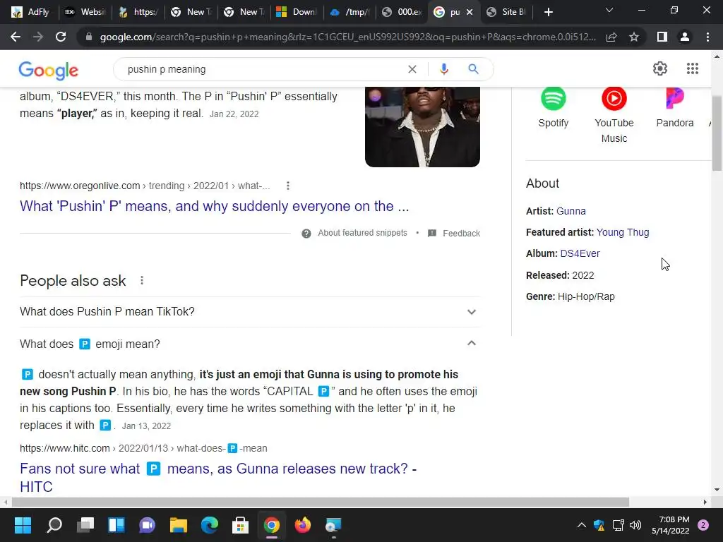
Task: Go forward to next page
Action: pyautogui.click(x=38, y=37)
